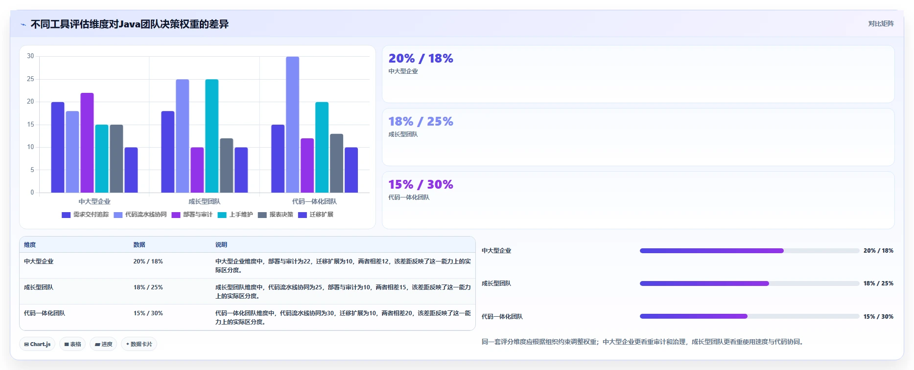Image resolution: width=914 pixels, height=370 pixels.
Task: Click the 表格 tag chip
Action: tap(72, 344)
